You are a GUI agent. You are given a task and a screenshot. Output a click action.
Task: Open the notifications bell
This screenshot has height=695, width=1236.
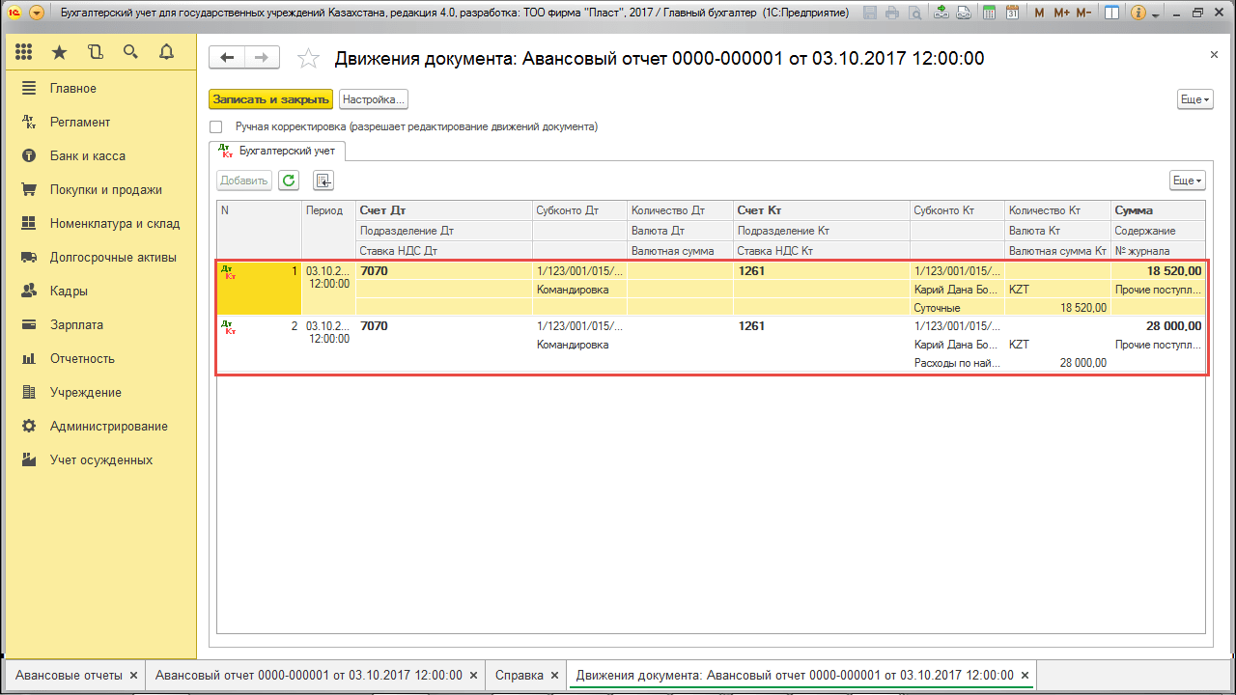coord(166,52)
